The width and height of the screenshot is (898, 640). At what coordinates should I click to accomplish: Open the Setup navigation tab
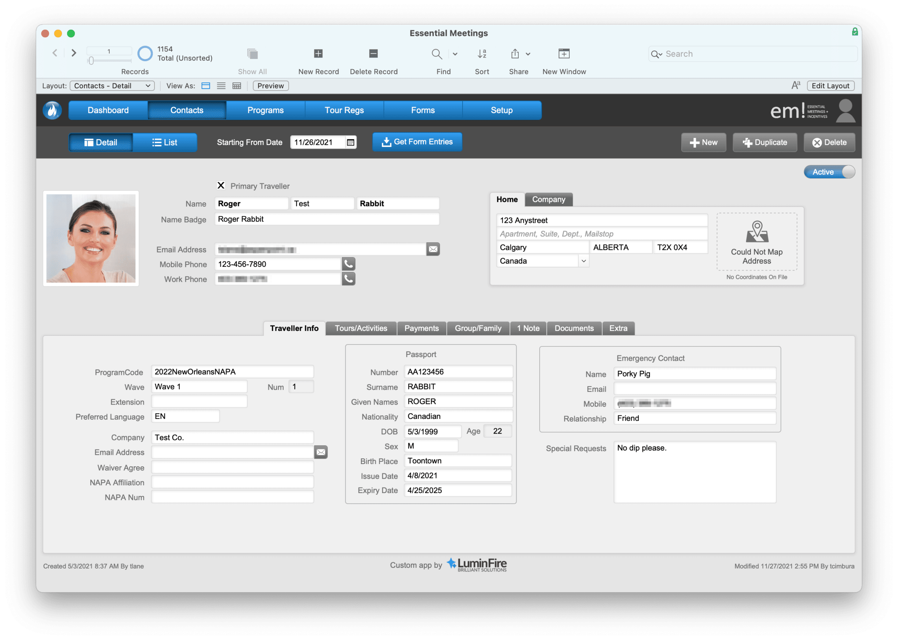(x=502, y=110)
